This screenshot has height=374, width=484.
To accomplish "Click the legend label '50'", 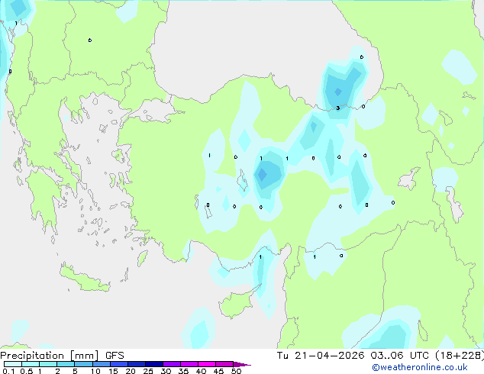I will tap(236, 371).
